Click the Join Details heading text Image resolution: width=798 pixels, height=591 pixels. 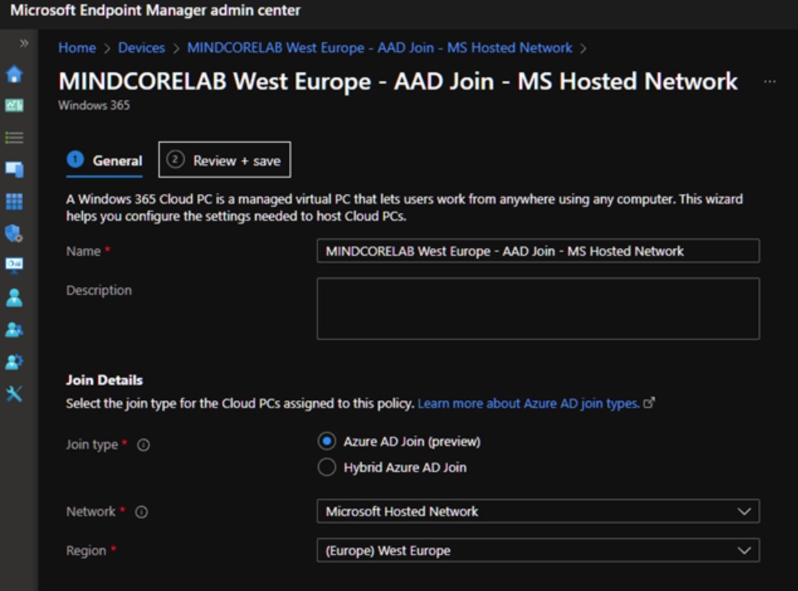[104, 380]
